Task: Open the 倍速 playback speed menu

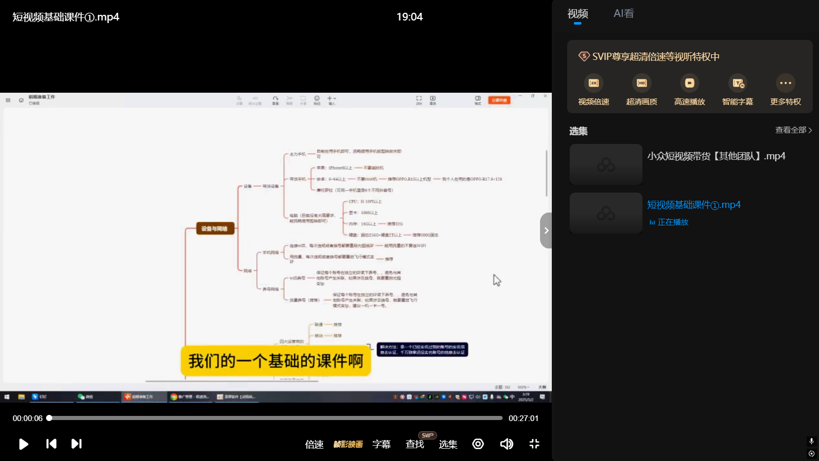Action: click(314, 445)
